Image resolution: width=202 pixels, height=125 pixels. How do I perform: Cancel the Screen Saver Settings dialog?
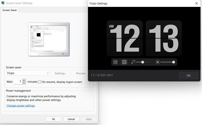71,119
